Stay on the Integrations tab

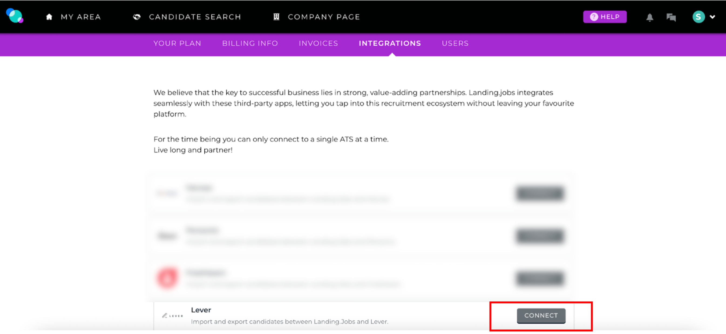(390, 44)
